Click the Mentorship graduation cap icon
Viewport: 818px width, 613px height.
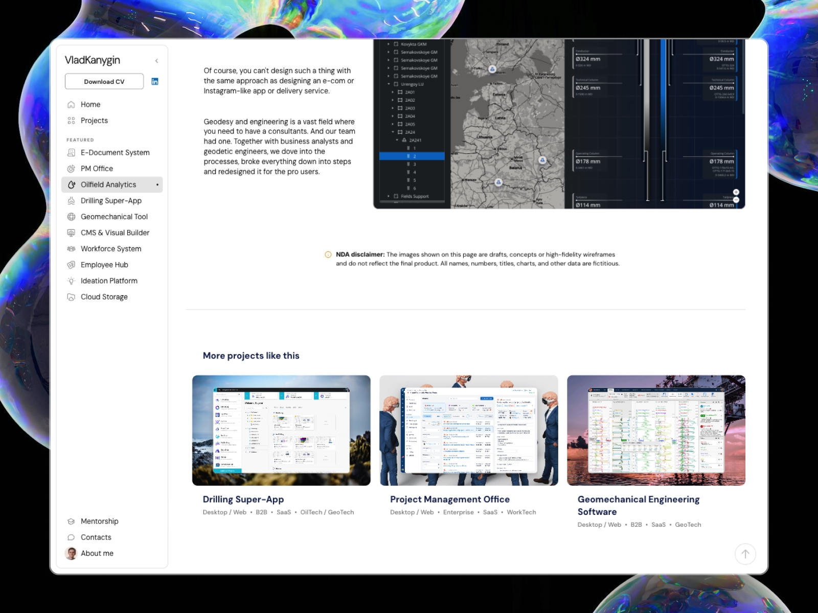(71, 522)
